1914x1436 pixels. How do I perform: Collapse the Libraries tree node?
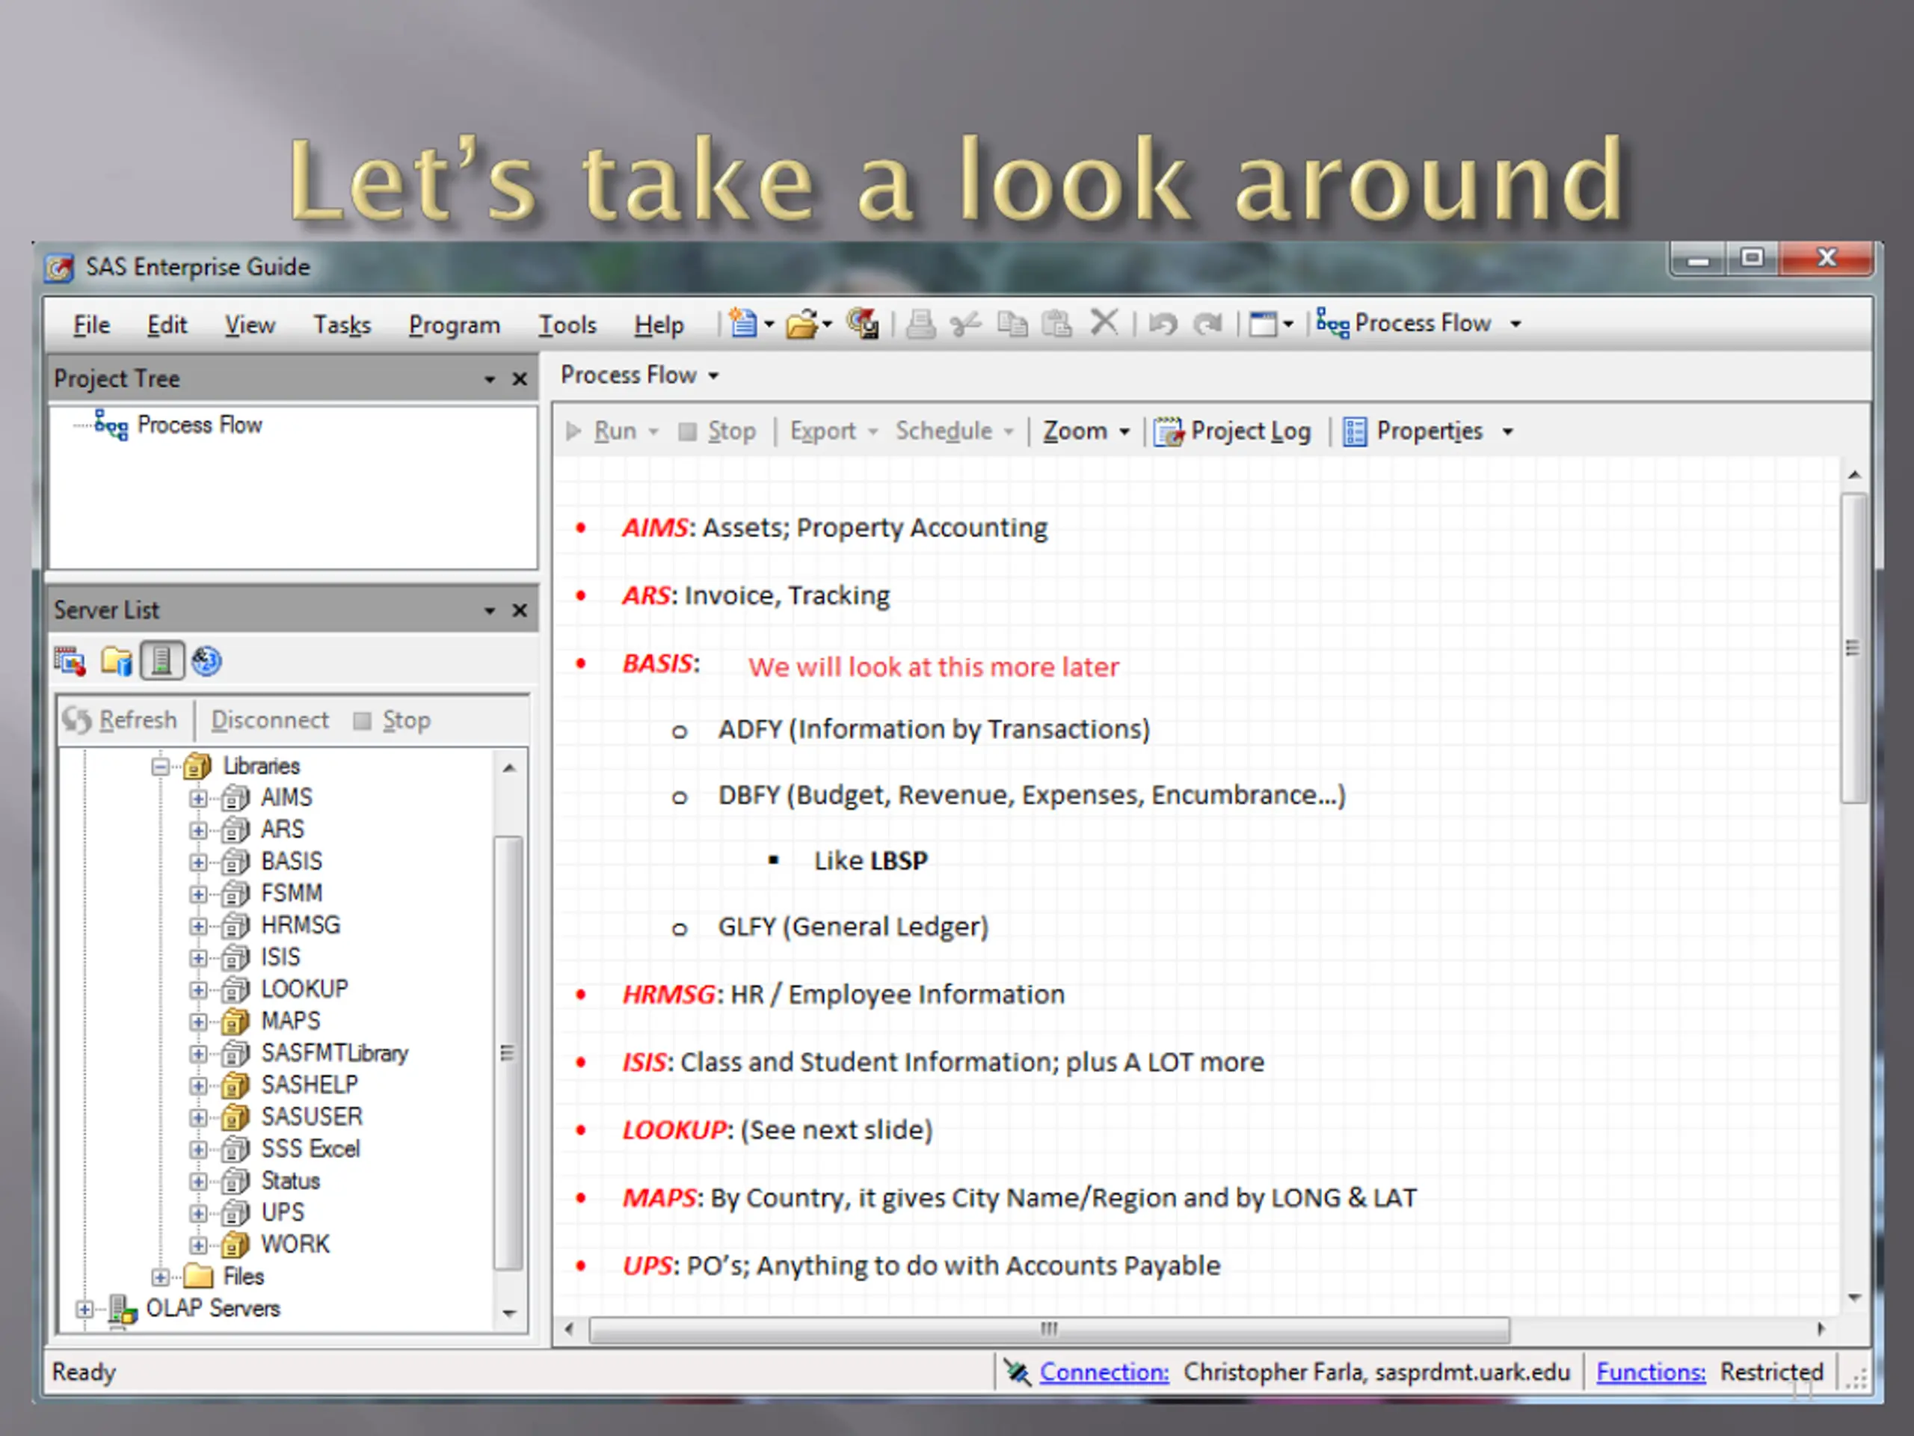[160, 766]
